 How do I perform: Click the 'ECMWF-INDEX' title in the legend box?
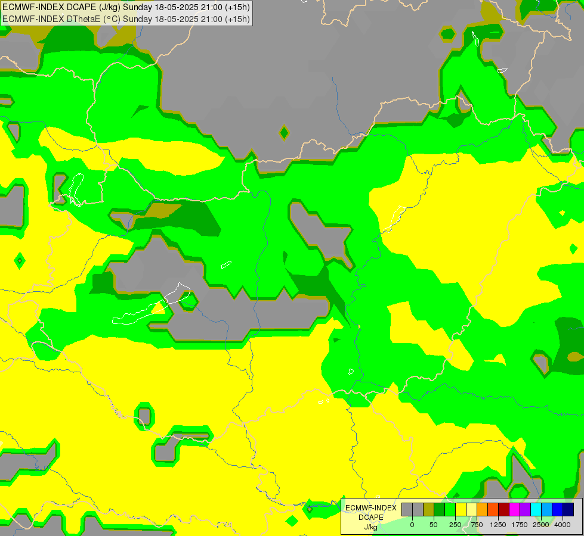click(x=371, y=508)
